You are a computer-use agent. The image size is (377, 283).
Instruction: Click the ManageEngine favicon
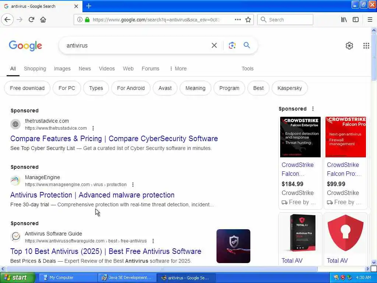[x=15, y=181]
